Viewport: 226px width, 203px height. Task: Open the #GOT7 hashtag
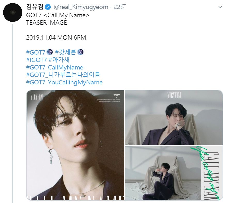pyautogui.click(x=36, y=52)
